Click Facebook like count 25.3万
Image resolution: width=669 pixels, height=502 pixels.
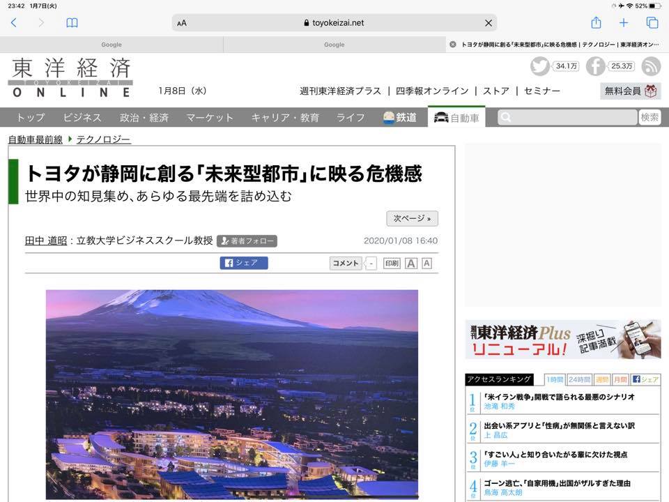[x=622, y=66]
